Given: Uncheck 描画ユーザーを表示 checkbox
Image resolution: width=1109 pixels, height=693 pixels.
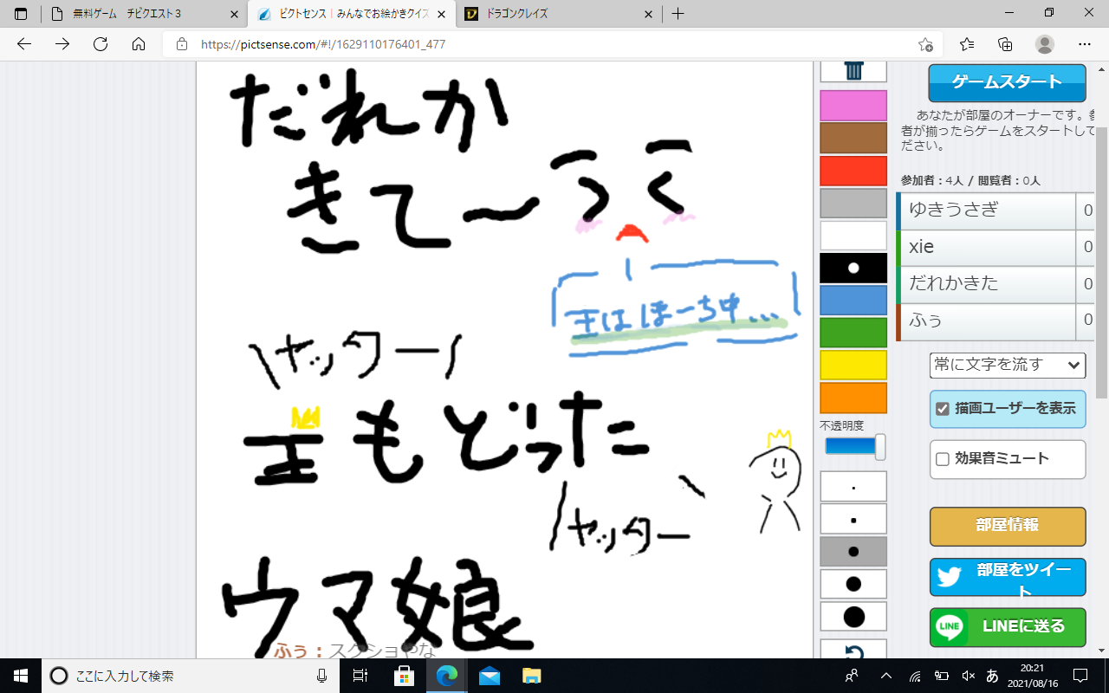Looking at the screenshot, I should click(x=943, y=409).
